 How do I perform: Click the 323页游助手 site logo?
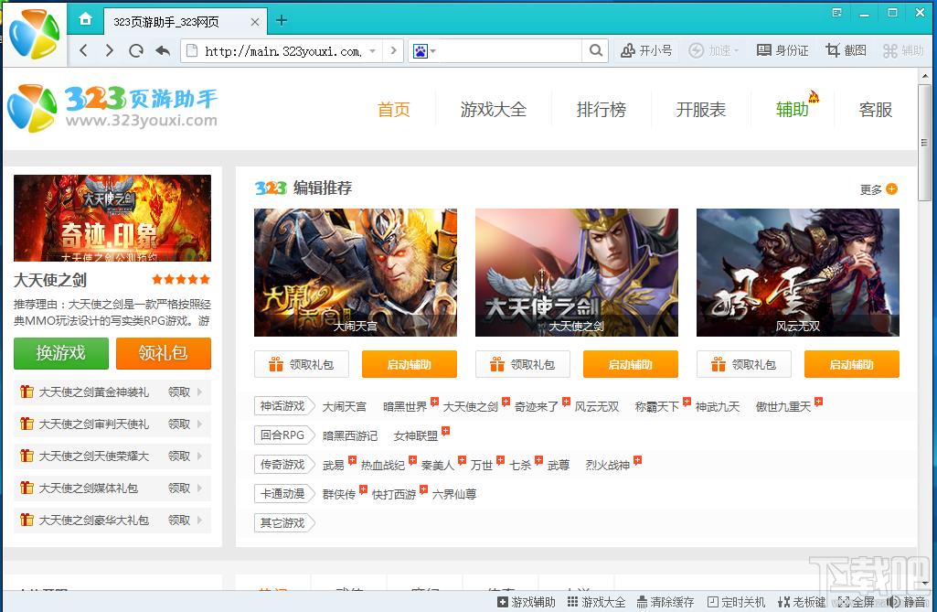tap(112, 108)
